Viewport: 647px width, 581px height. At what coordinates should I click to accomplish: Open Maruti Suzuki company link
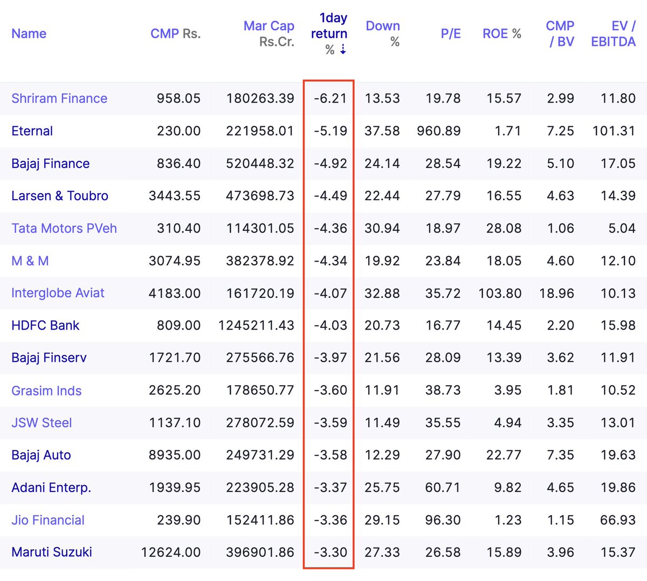pos(52,552)
